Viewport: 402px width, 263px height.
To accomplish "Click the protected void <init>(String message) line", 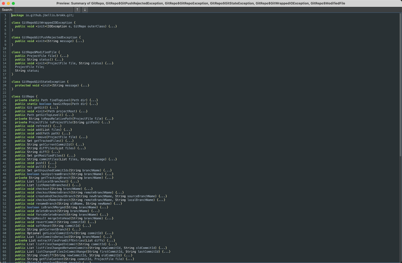I will (52, 85).
